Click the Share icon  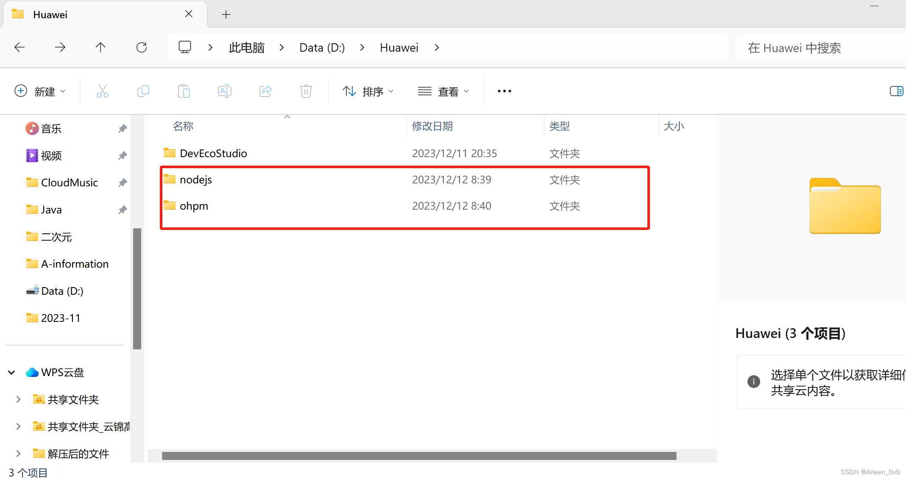click(265, 91)
